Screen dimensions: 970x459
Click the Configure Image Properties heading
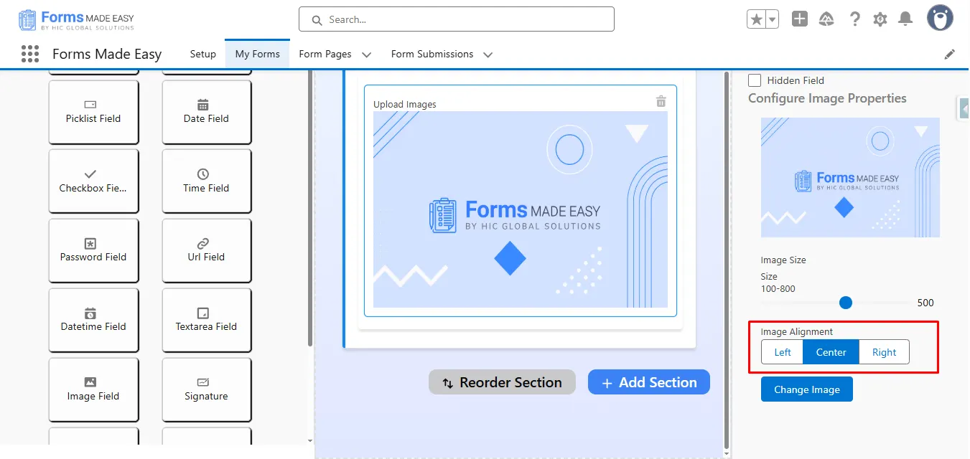(827, 98)
